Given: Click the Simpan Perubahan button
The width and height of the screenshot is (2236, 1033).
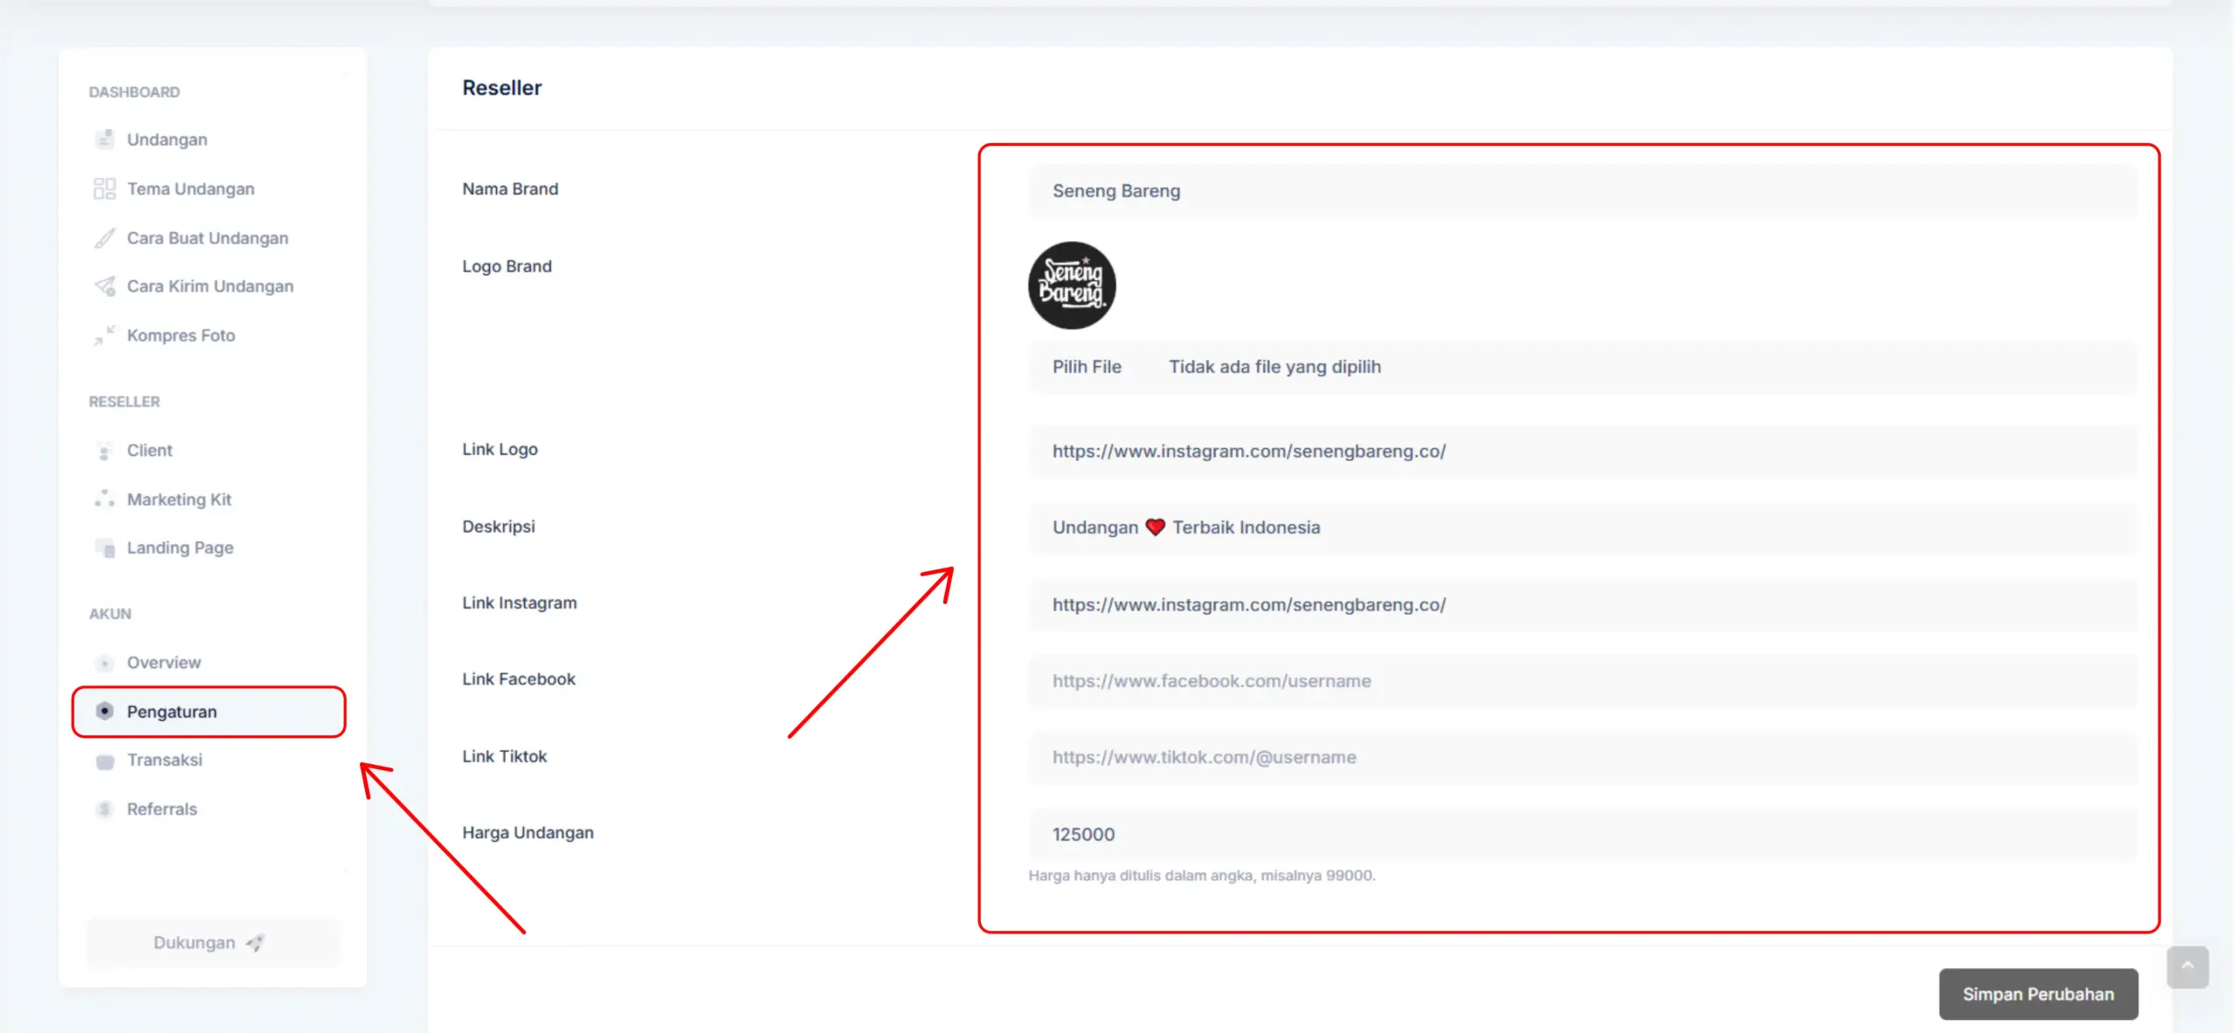Looking at the screenshot, I should [2038, 994].
